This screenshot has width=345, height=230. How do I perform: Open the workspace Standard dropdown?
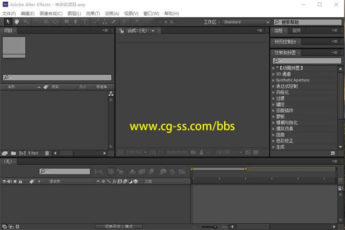point(246,22)
